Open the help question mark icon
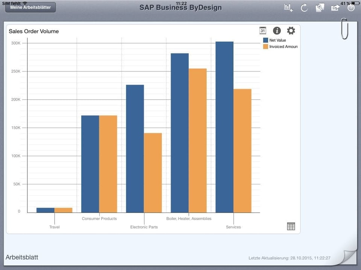The image size is (361, 270). 351,8
